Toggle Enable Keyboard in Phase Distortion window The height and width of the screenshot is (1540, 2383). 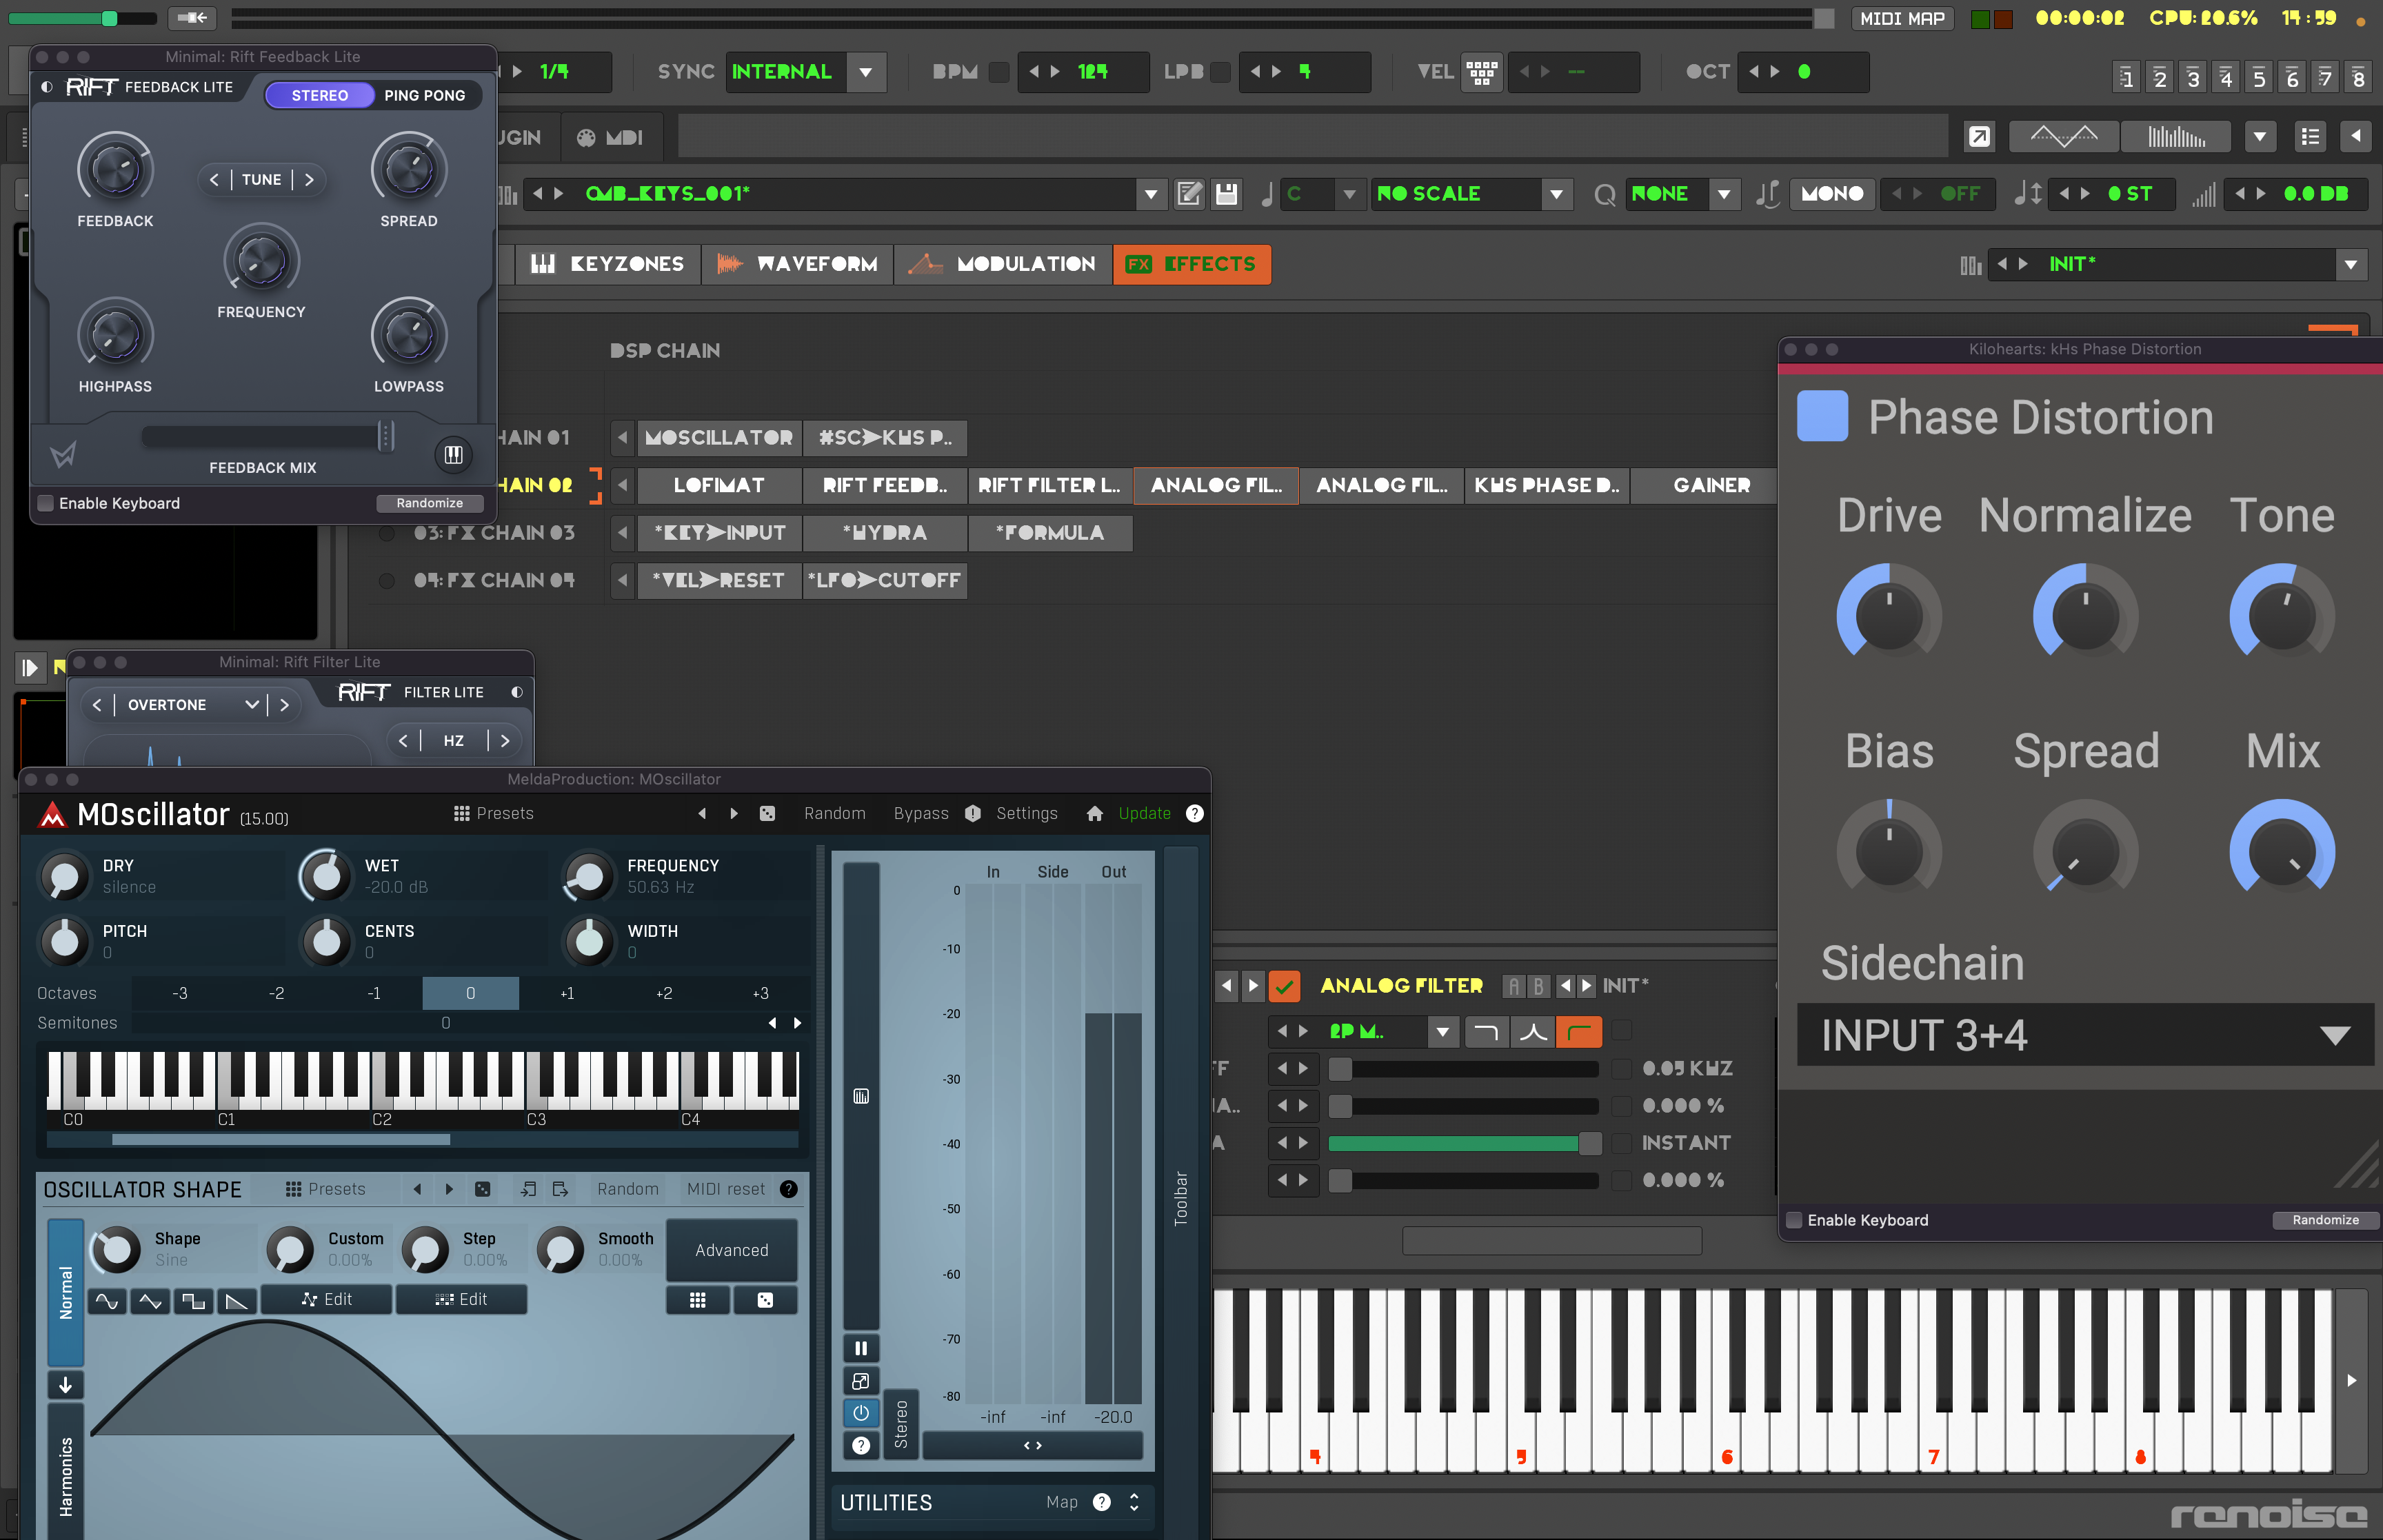1794,1220
